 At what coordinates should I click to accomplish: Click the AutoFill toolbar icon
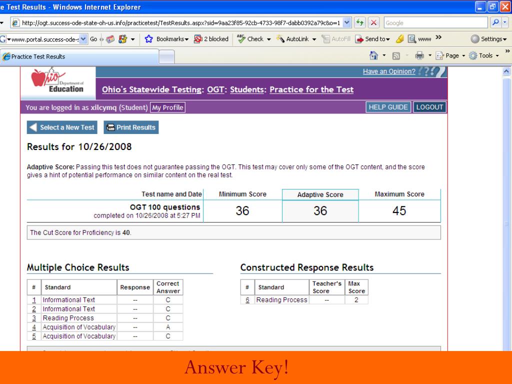(x=325, y=39)
